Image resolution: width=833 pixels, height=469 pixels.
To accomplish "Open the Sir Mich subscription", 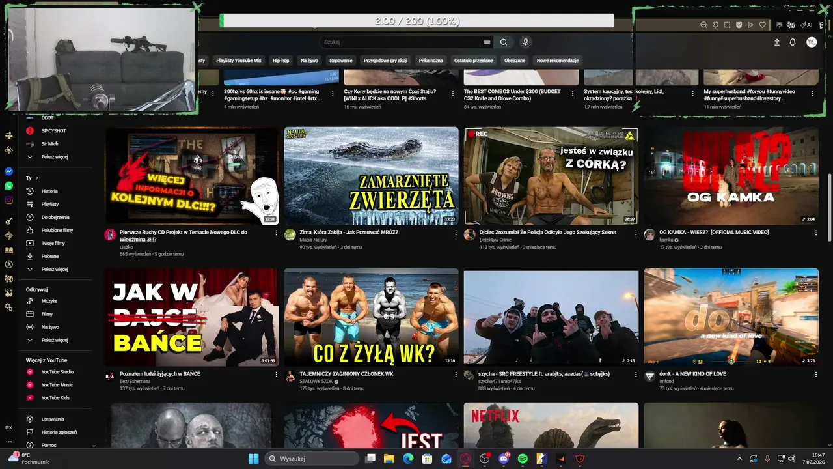I will coord(49,144).
